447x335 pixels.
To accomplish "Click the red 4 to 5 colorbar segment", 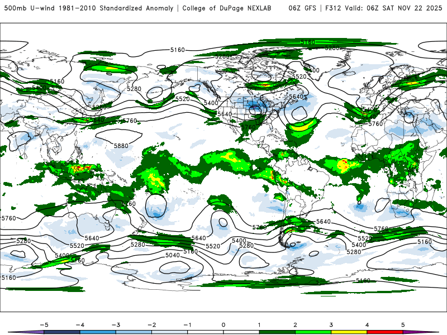I will (x=385, y=332).
